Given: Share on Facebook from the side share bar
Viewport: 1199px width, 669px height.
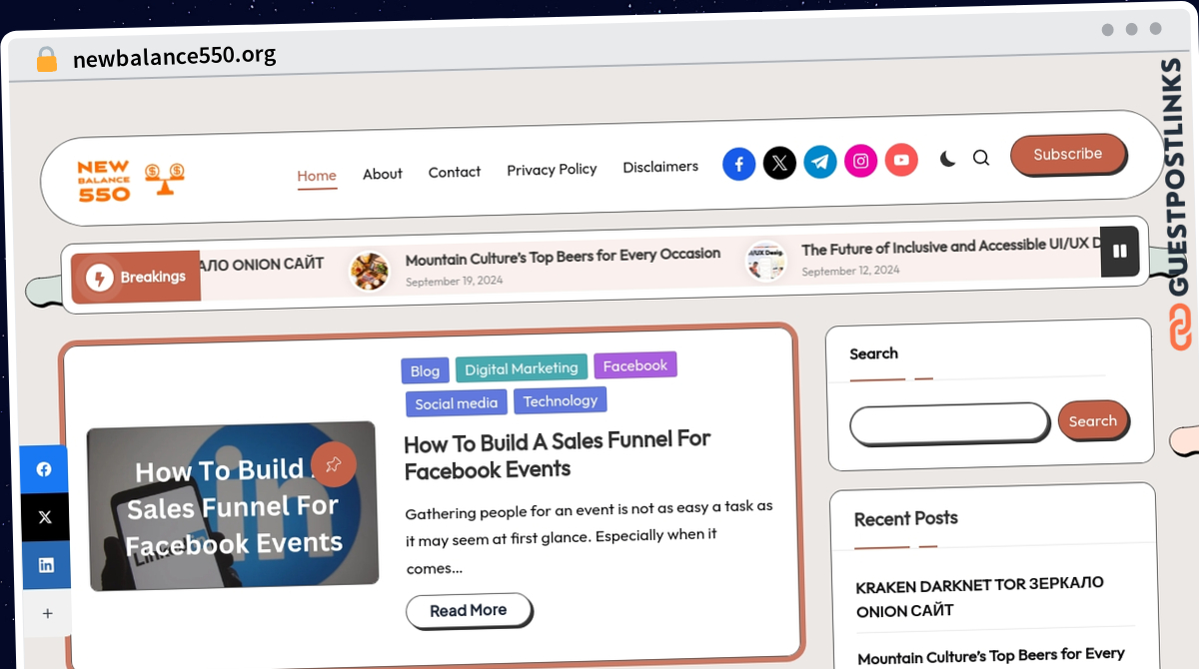Looking at the screenshot, I should pyautogui.click(x=45, y=469).
